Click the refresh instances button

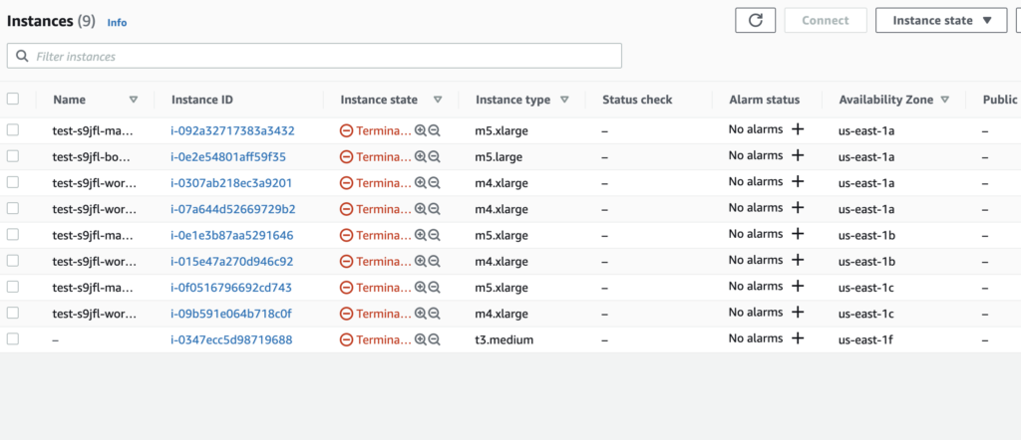point(755,20)
